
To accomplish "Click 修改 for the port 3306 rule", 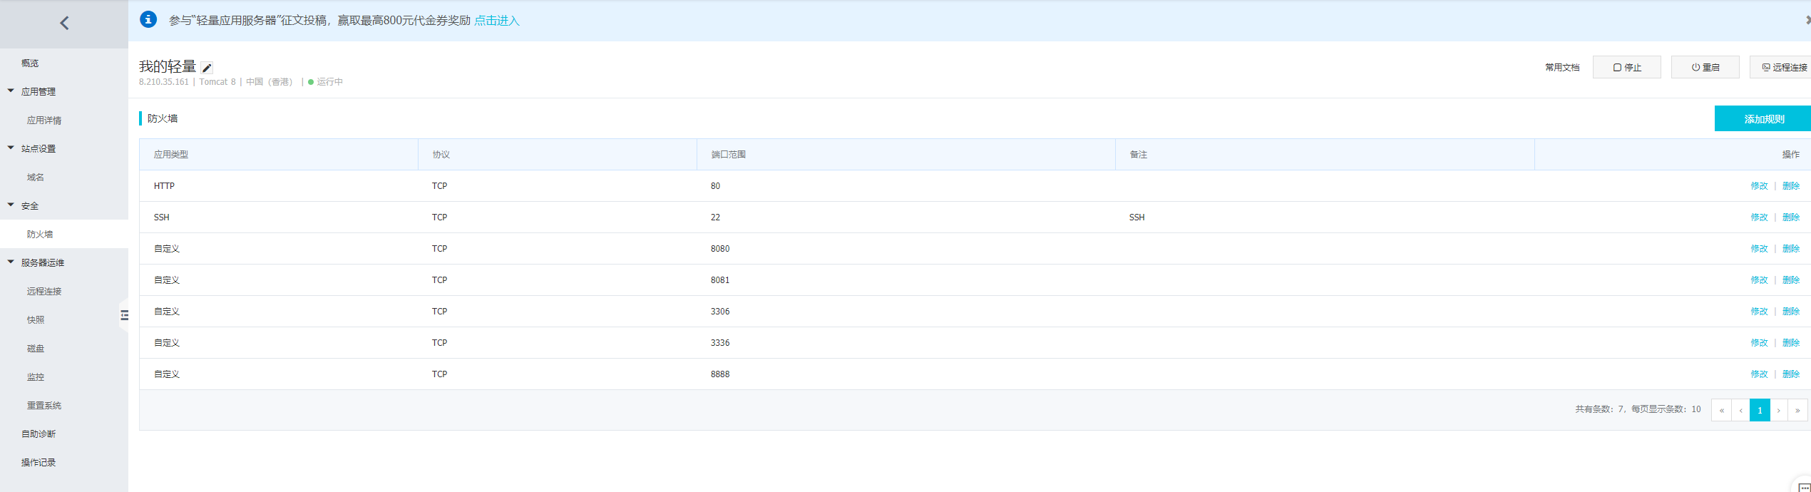I will point(1759,311).
